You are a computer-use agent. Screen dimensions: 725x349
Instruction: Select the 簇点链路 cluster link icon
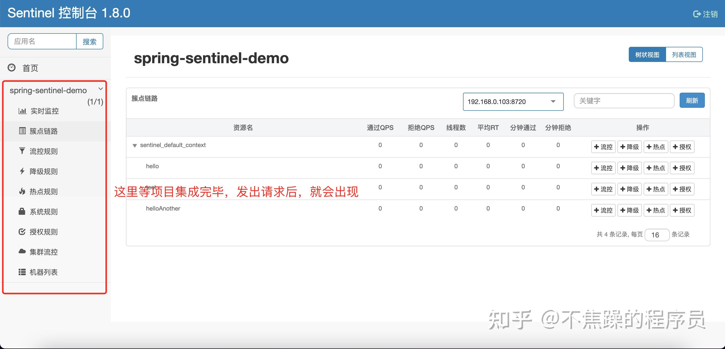click(x=22, y=131)
